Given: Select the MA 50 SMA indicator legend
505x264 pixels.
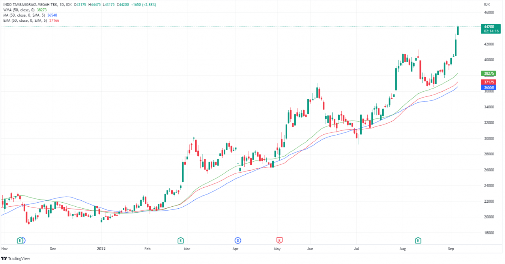Looking at the screenshot, I should point(26,15).
